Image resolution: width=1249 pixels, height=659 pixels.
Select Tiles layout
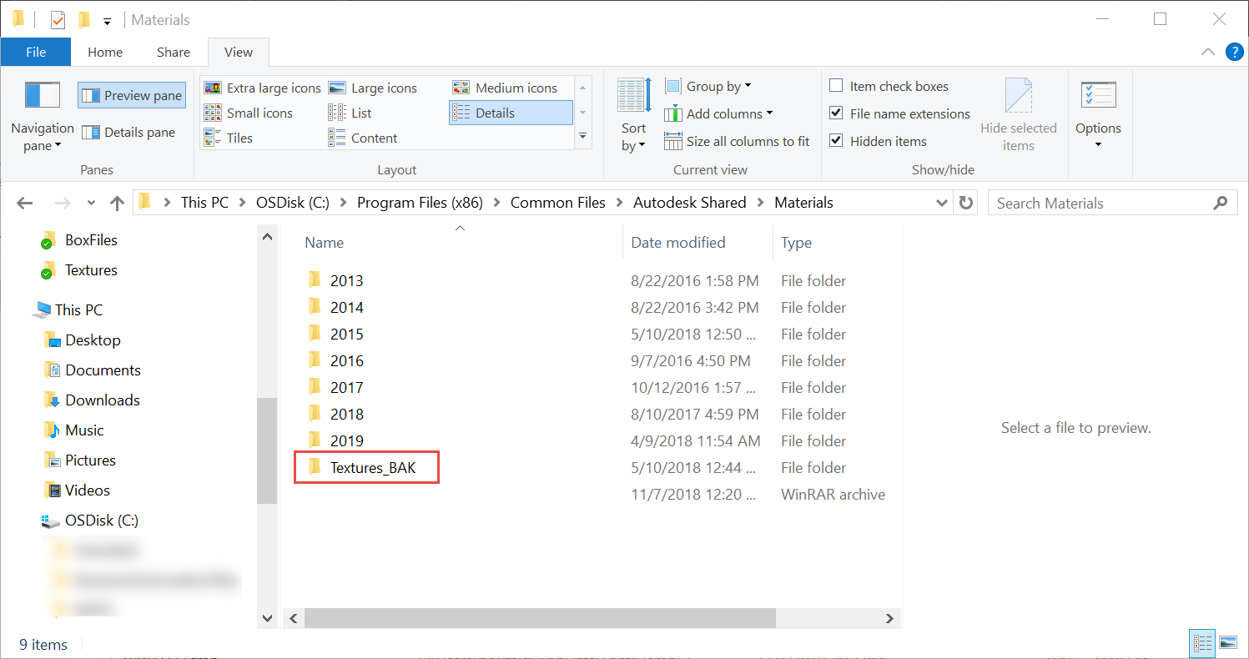(x=229, y=138)
